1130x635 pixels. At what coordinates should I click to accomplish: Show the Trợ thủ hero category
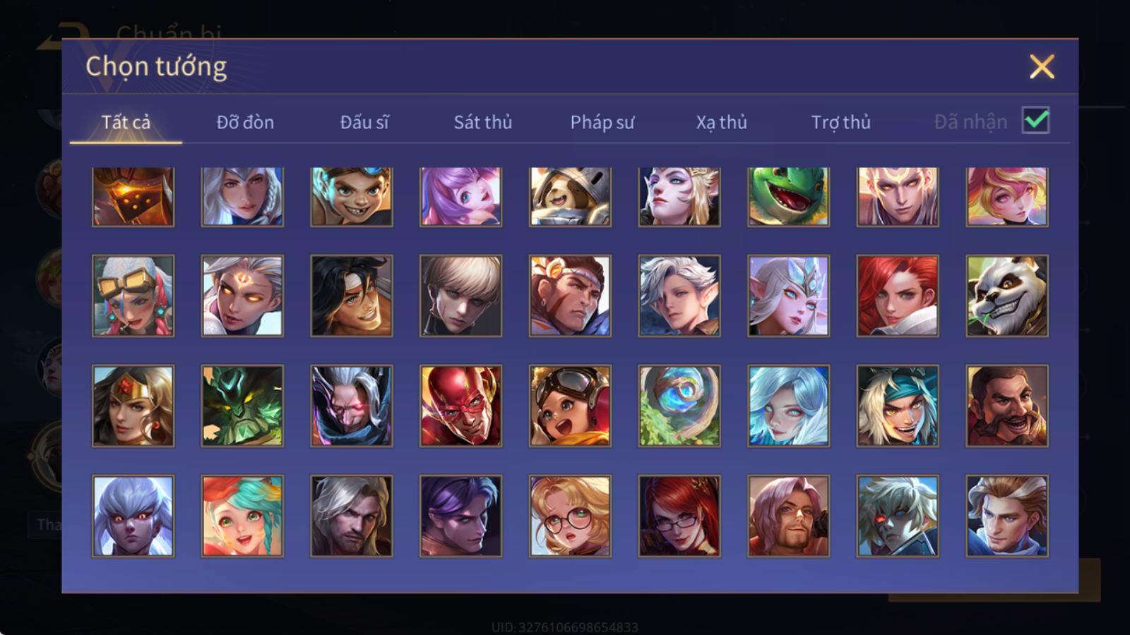840,122
